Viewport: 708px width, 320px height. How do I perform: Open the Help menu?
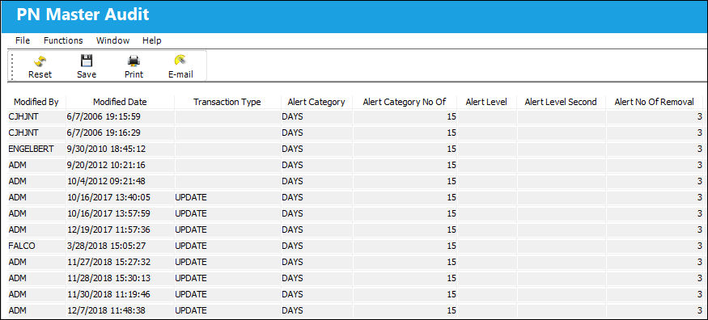coord(152,40)
